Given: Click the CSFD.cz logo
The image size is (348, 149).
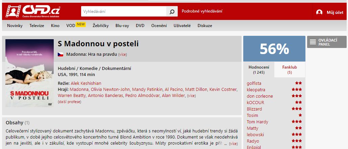Looking at the screenshot, I should click(x=33, y=11).
